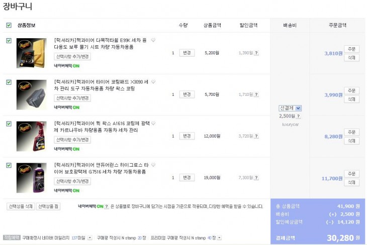Viewport: 367px width, 245px height.
Task: Click the 적립혜택 label badge
Action: click(12, 237)
